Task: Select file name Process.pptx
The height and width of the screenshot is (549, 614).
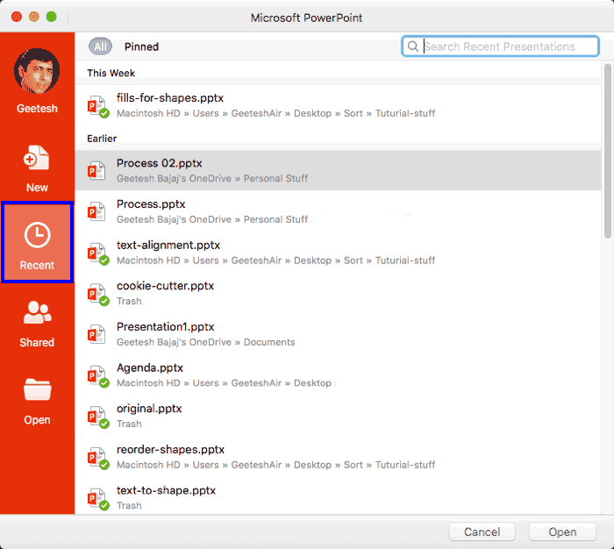Action: [x=151, y=204]
